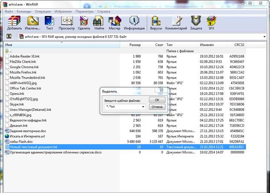Click the Удалить (Delete) toolbar icon
This screenshot has height=193, width=270.
[x=84, y=21]
